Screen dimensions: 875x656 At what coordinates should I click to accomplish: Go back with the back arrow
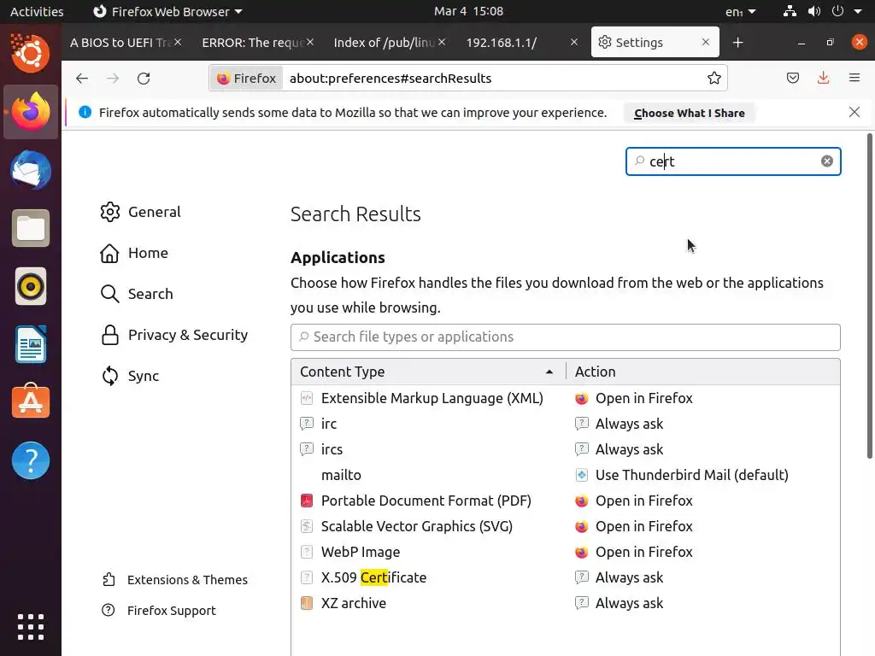(x=82, y=79)
